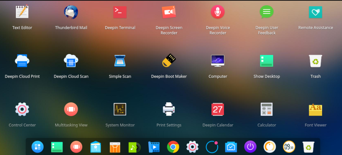Open the Trash bin in the dock
The width and height of the screenshot is (342, 155).
tap(308, 147)
